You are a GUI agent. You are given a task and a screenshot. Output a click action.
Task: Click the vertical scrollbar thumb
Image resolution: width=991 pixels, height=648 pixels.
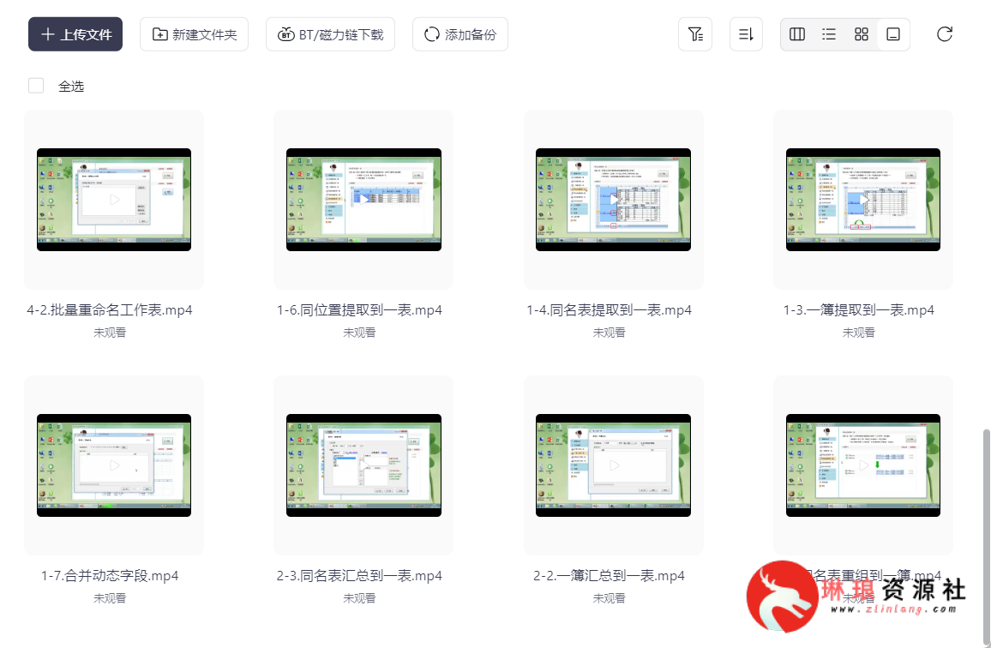pyautogui.click(x=986, y=537)
